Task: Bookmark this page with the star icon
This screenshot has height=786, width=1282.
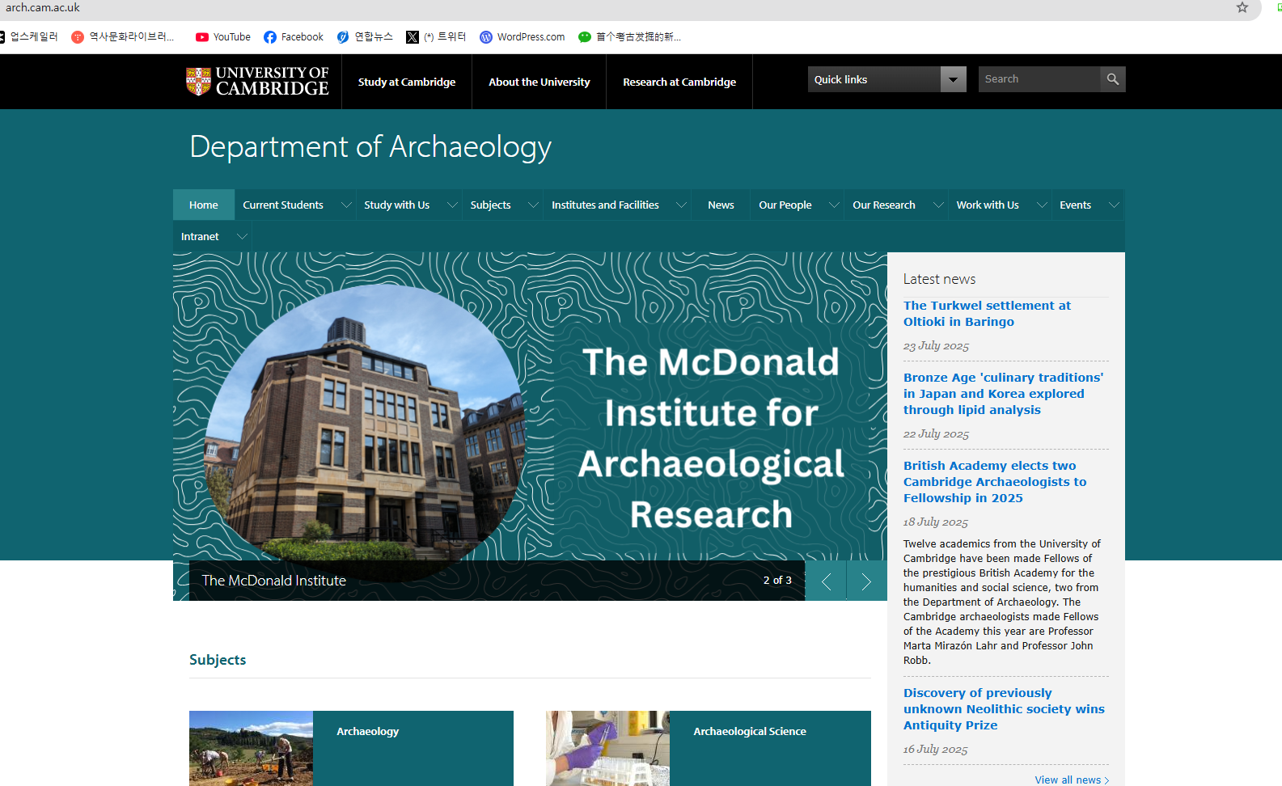Action: (x=1242, y=7)
